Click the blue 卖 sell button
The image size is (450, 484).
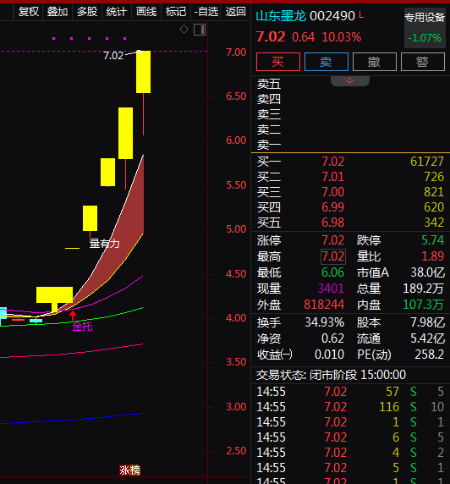pos(327,62)
